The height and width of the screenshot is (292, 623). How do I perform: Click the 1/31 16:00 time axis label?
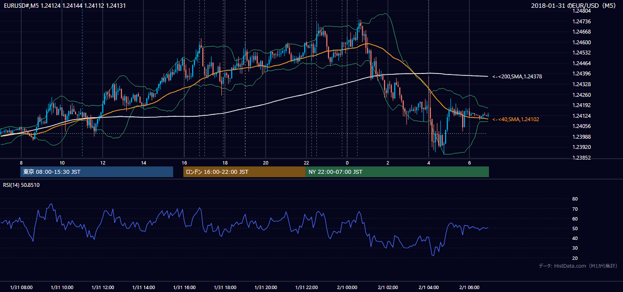pyautogui.click(x=184, y=288)
